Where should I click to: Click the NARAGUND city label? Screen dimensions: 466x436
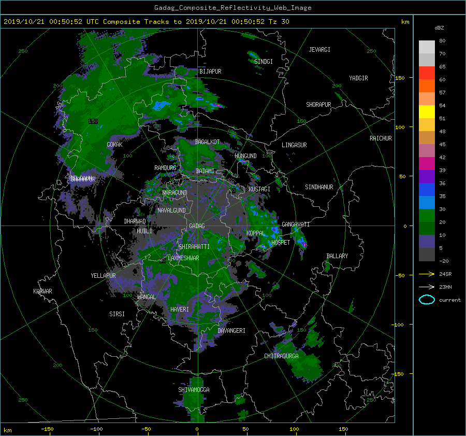[175, 193]
